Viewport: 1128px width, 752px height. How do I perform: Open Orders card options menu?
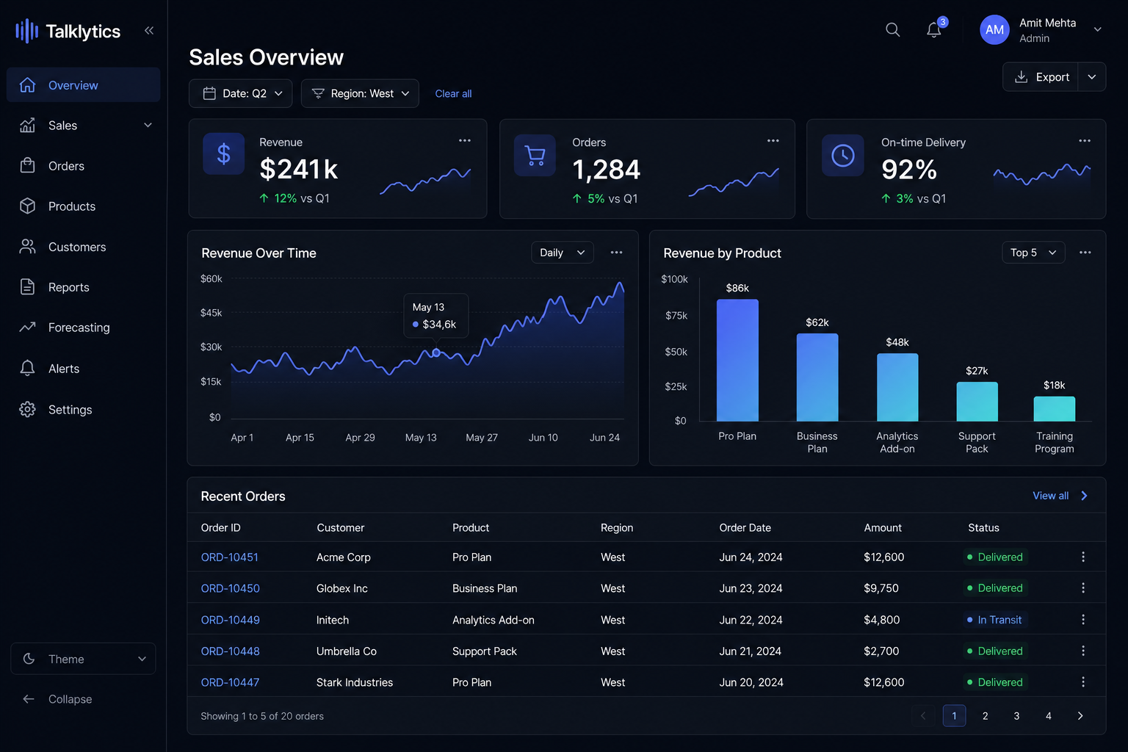click(773, 140)
